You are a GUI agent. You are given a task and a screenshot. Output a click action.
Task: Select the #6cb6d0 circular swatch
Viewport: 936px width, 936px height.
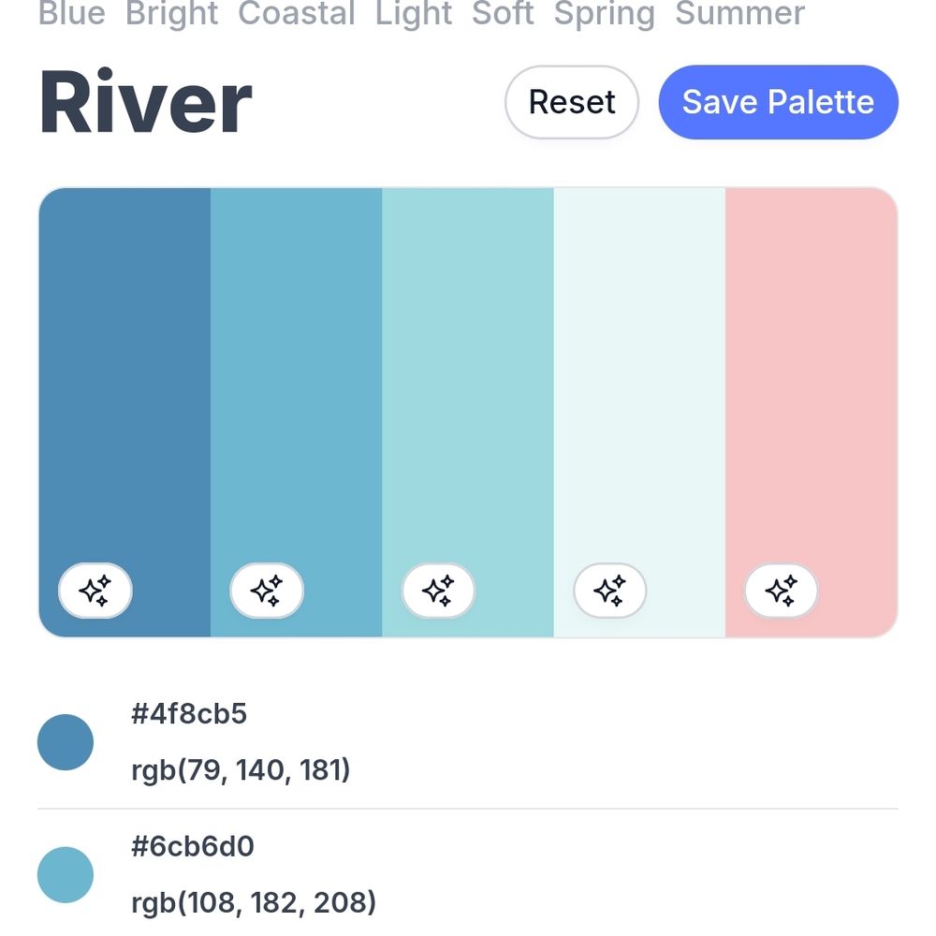(65, 875)
